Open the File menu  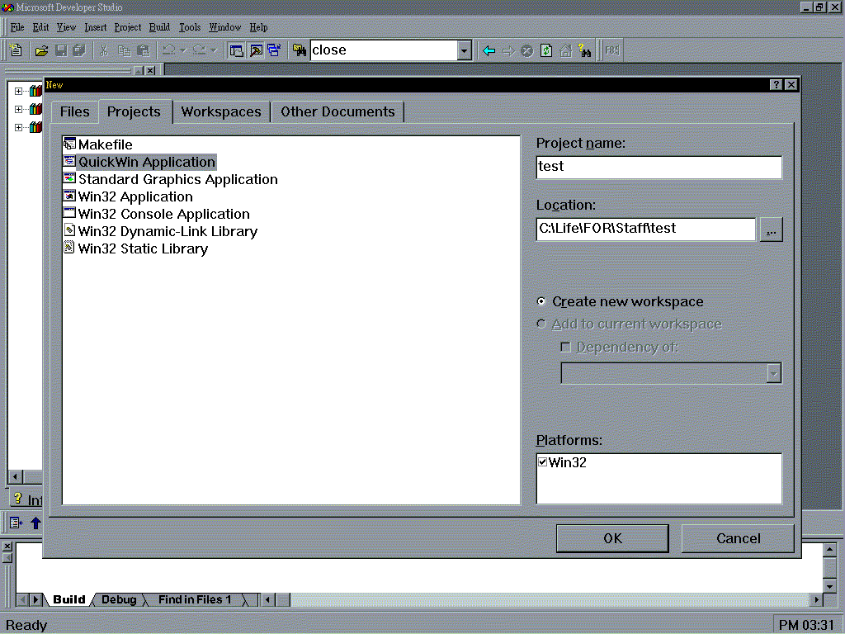pyautogui.click(x=17, y=27)
